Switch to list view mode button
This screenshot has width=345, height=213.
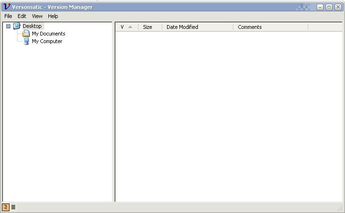pyautogui.click(x=13, y=207)
